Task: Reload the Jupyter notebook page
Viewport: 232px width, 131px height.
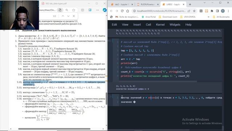Action: click(x=122, y=11)
